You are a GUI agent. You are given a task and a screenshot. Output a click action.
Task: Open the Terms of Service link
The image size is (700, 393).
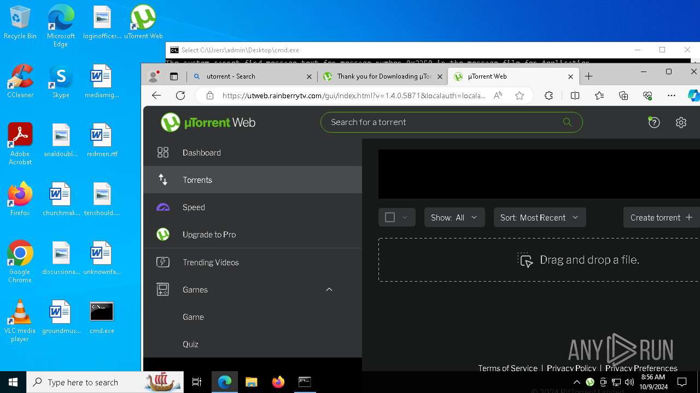[507, 368]
